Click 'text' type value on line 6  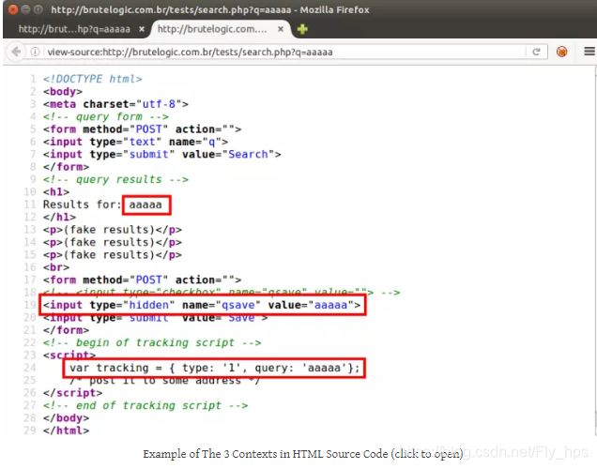(x=143, y=142)
